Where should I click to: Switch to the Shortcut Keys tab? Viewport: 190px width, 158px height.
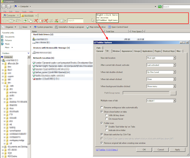169,51
